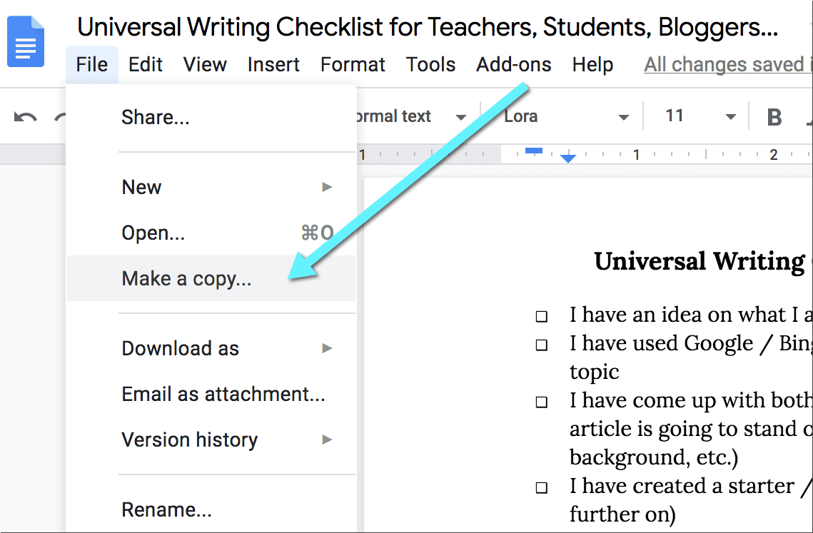
Task: Click the word 'topic' in document
Action: [594, 372]
